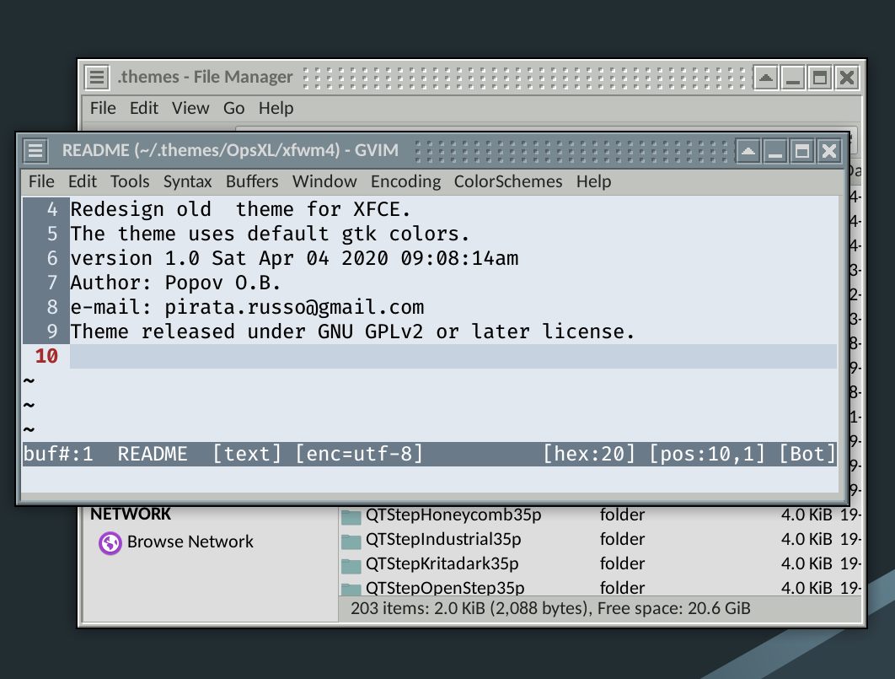Open GVIM Edit menu
Viewport: 895px width, 679px height.
coord(83,181)
